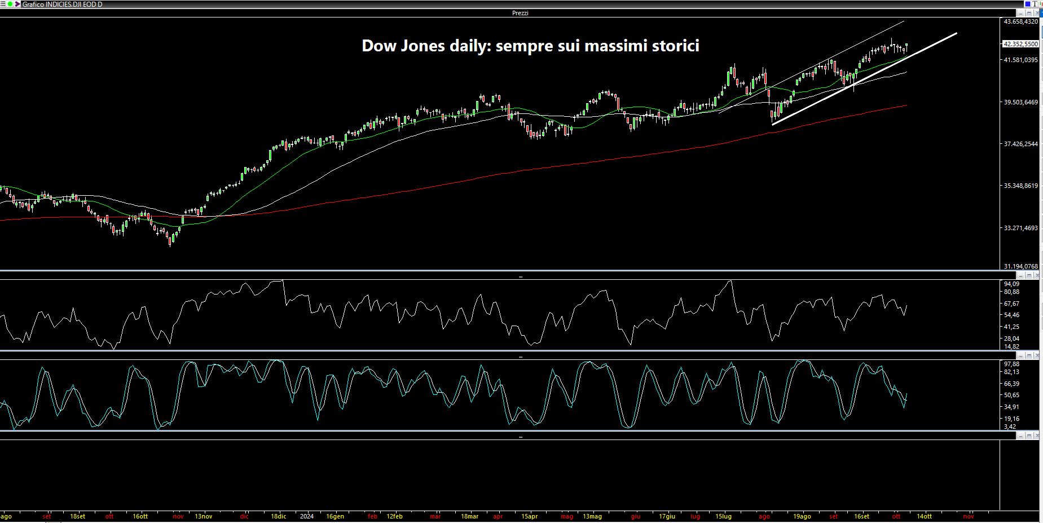Click splitter handle between oscillator and stochastic panels
Image resolution: width=1043 pixels, height=523 pixels.
520,357
